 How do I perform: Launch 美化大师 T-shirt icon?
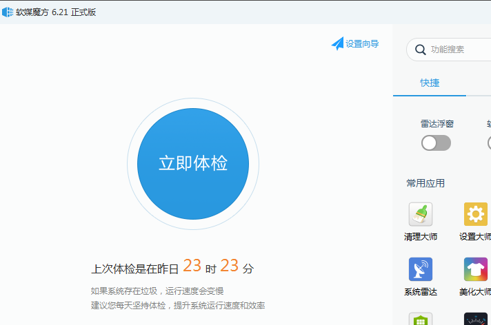pos(476,269)
